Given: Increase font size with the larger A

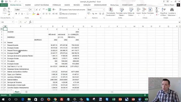Looking at the screenshot, I should coord(37,10).
